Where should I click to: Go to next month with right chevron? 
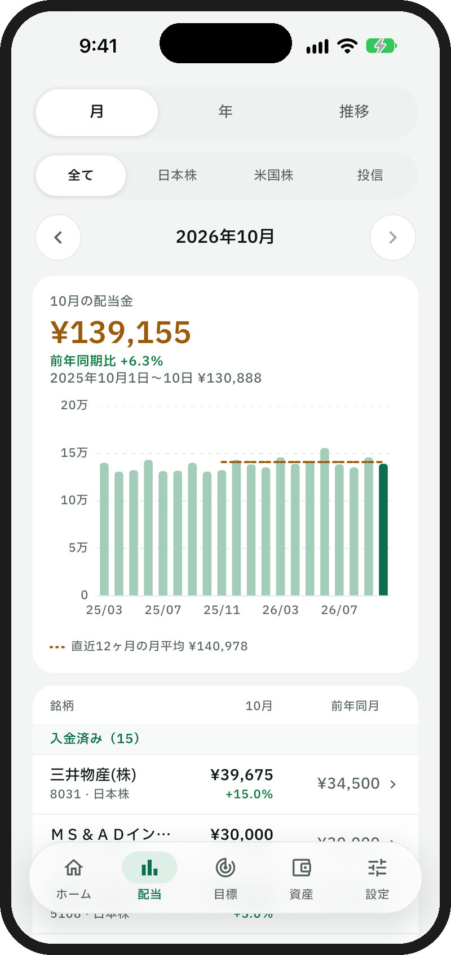(x=393, y=238)
